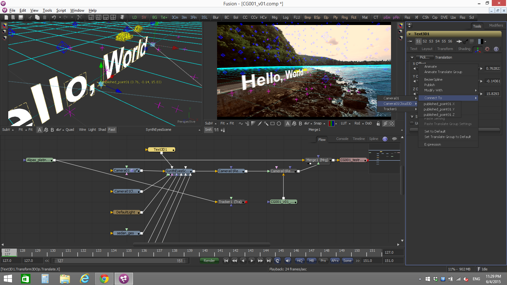Image resolution: width=507 pixels, height=285 pixels.
Task: Click the key icon in Text3D1 controls
Action: 465,41
